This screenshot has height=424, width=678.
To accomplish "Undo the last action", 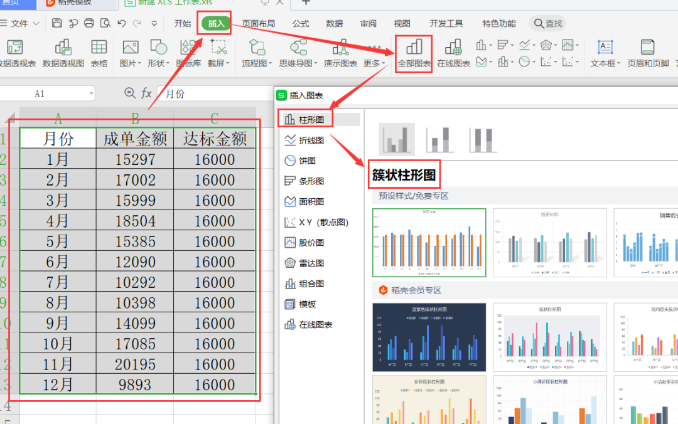I will tap(122, 23).
